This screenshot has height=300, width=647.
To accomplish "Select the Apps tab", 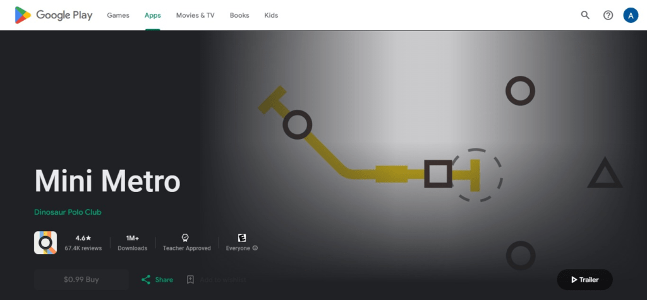I will coord(152,15).
